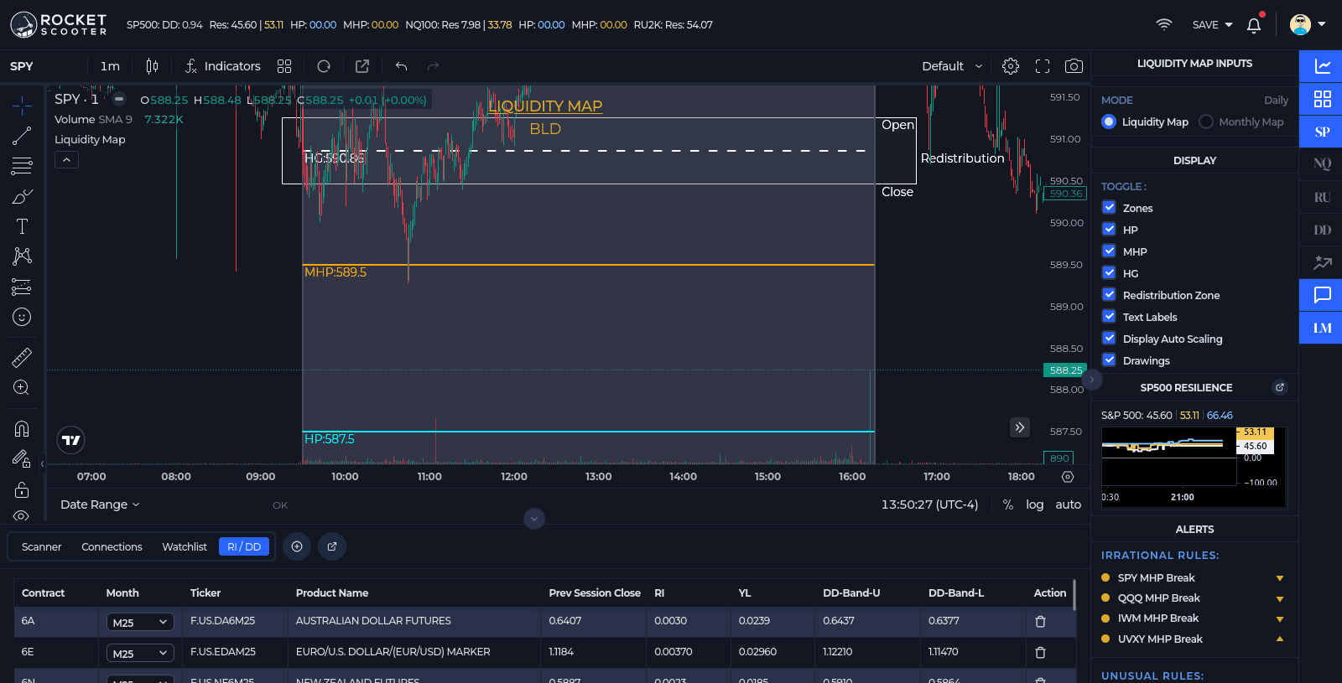Toggle the Text Labels checkbox
The image size is (1342, 683).
tap(1109, 316)
